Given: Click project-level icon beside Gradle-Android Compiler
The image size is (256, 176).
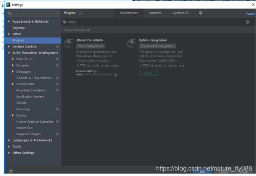Looking at the screenshot, I should point(57,121).
